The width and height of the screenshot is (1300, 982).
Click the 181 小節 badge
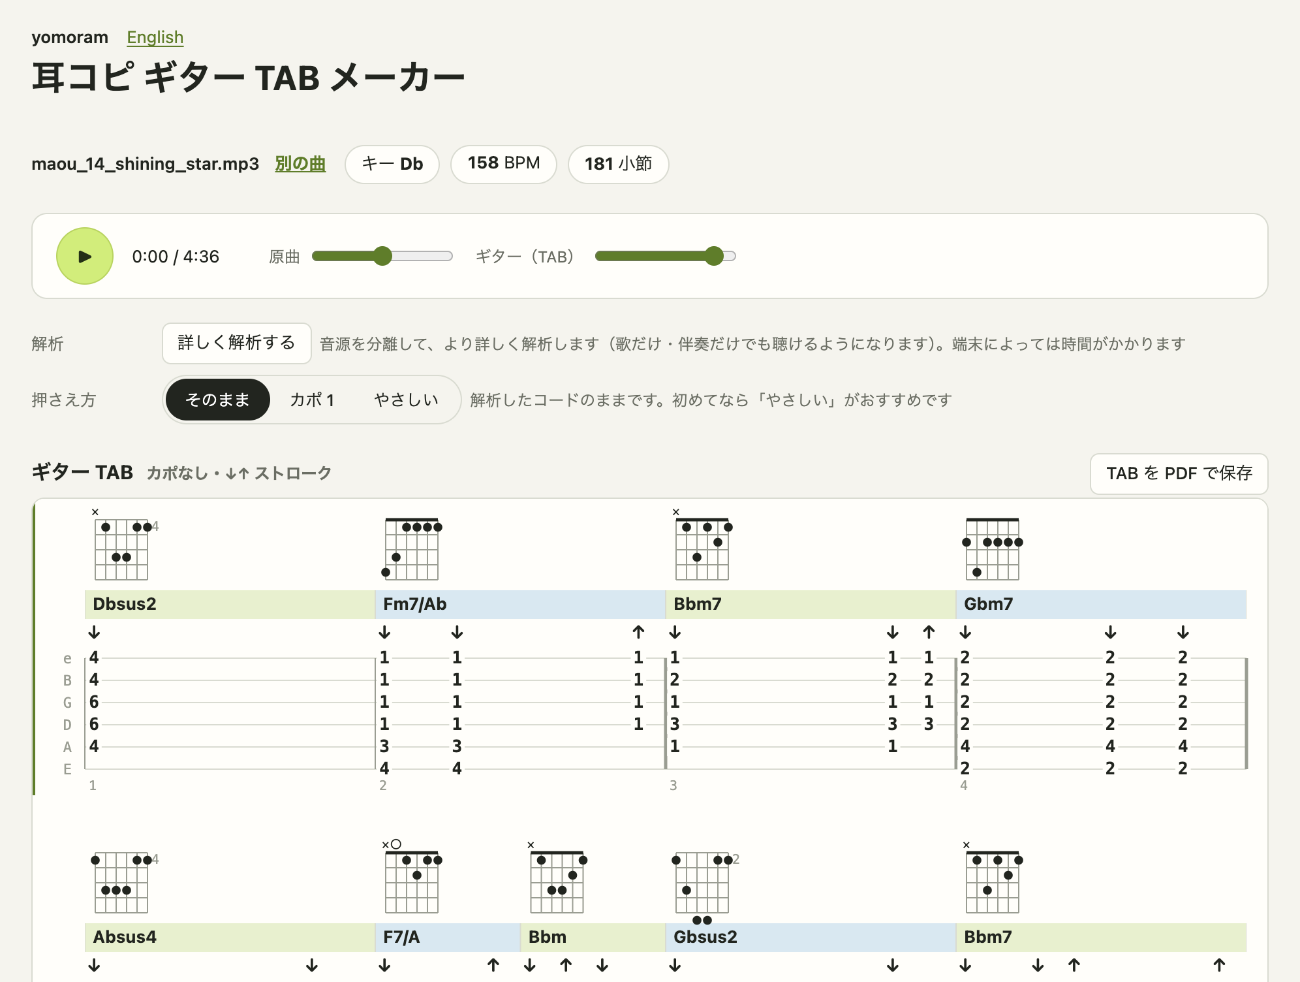pos(619,164)
